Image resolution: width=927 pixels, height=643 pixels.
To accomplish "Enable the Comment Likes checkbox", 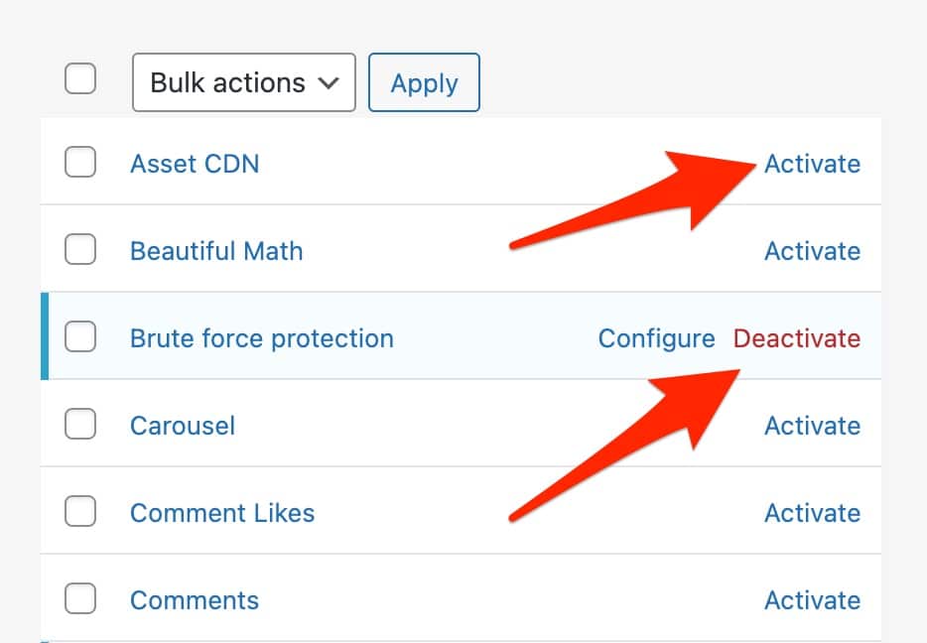I will tap(80, 512).
